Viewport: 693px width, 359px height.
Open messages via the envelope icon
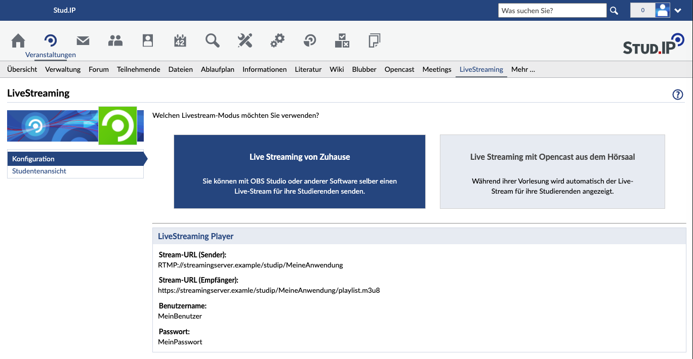tap(83, 40)
